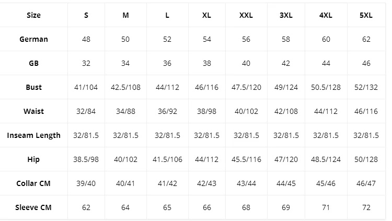Select the 47/120 Hip value for 3XL
This screenshot has width=392, height=221.
[x=286, y=159]
